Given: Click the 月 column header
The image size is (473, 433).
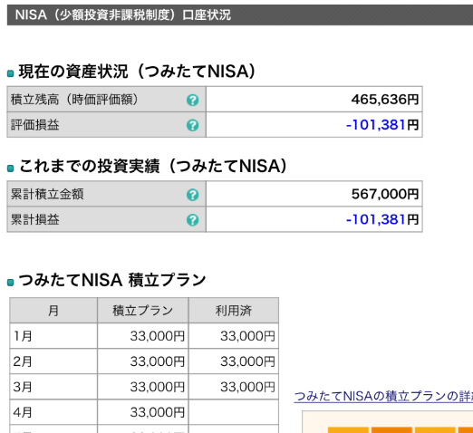Looking at the screenshot, I should click(x=53, y=311).
